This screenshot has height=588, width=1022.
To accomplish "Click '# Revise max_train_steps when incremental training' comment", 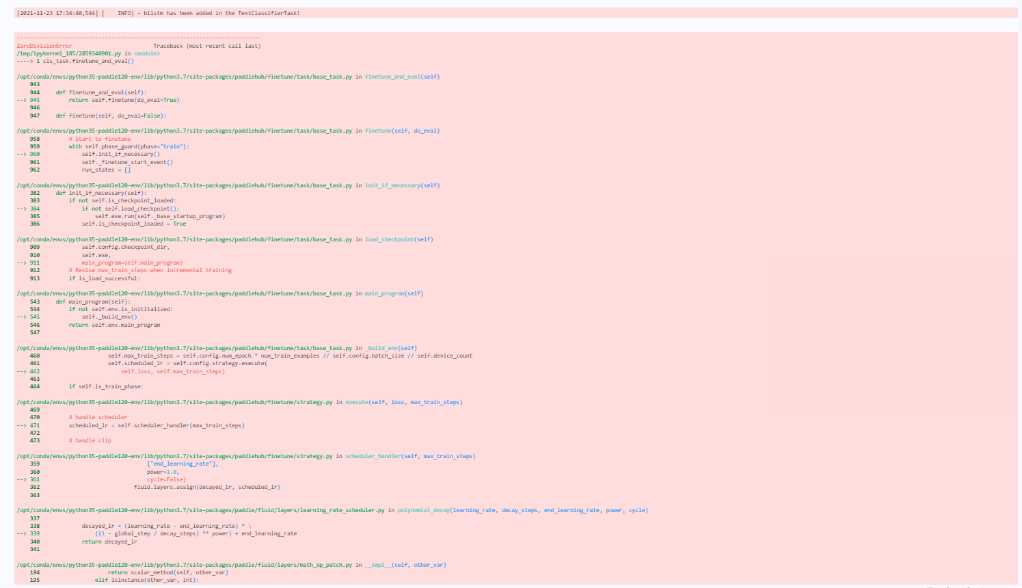I will [x=150, y=270].
